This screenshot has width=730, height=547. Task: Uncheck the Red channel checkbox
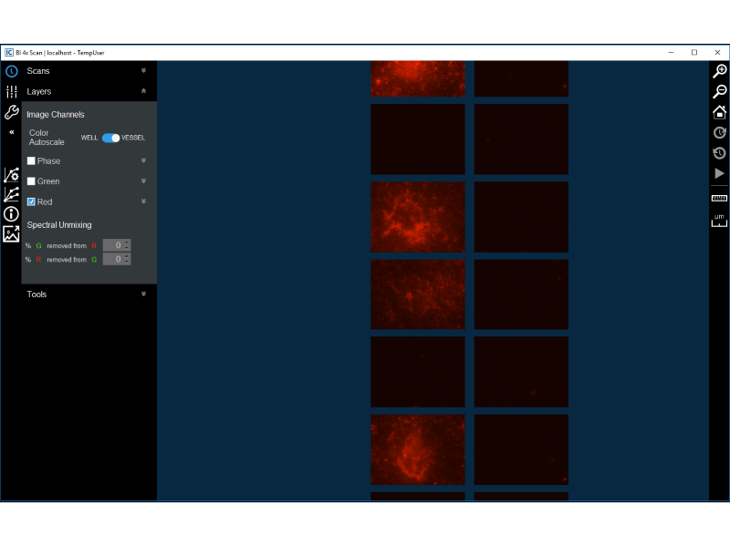(x=31, y=201)
